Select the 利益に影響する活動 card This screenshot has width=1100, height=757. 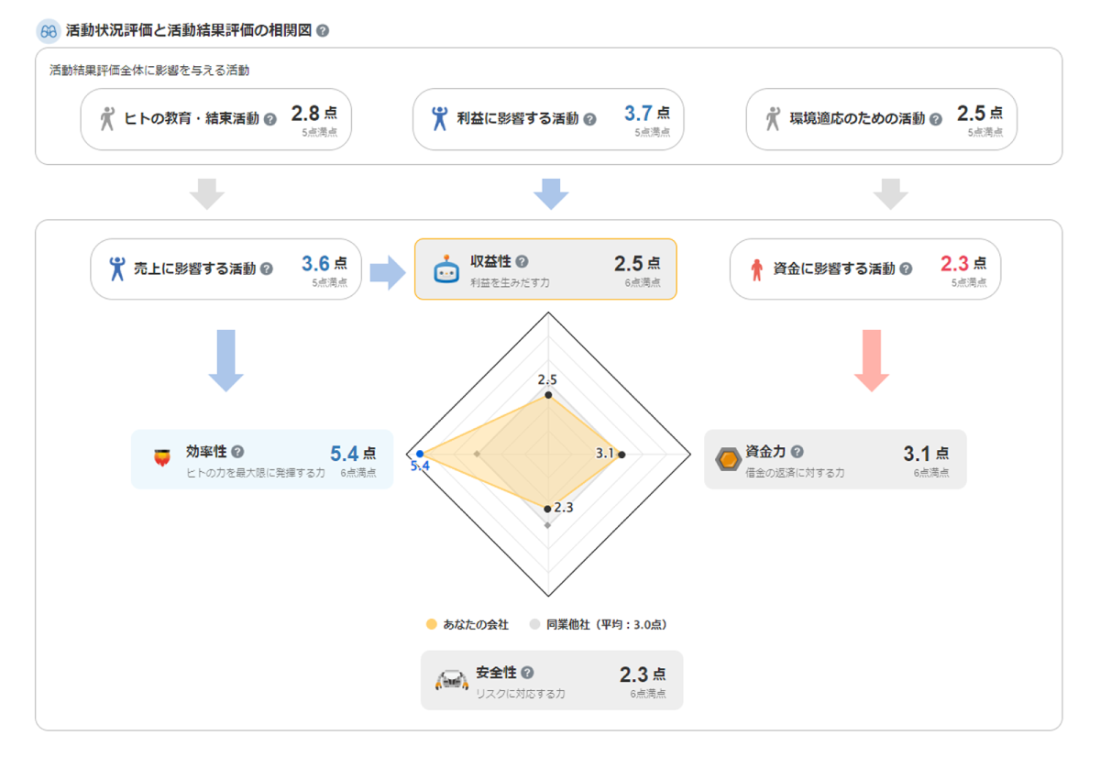548,119
